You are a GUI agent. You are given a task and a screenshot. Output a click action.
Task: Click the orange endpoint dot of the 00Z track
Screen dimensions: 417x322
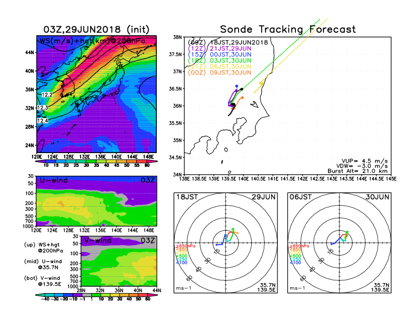pos(242,98)
